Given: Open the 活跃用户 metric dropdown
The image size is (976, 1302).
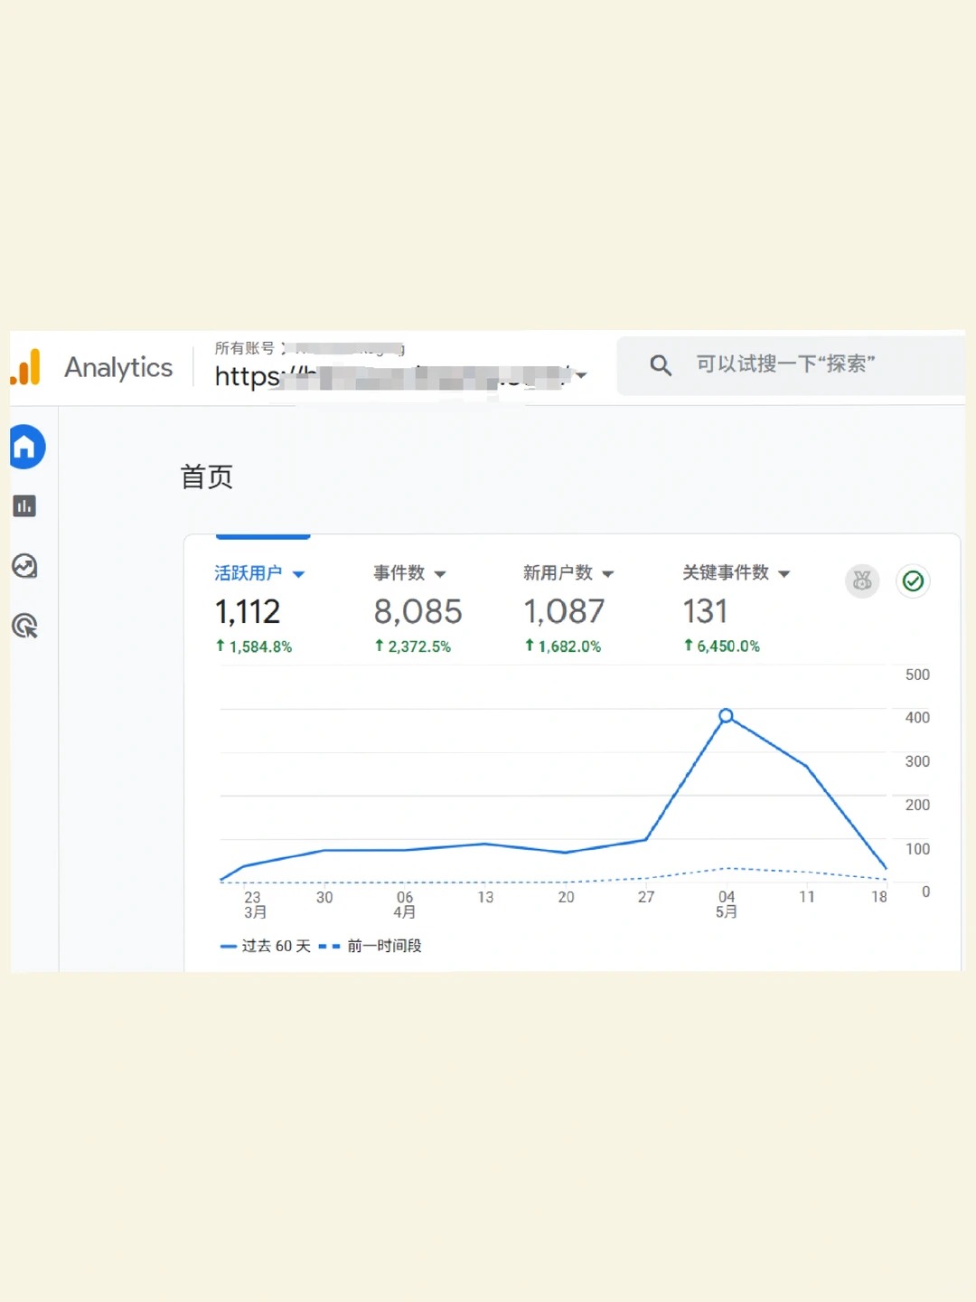Looking at the screenshot, I should tap(299, 574).
